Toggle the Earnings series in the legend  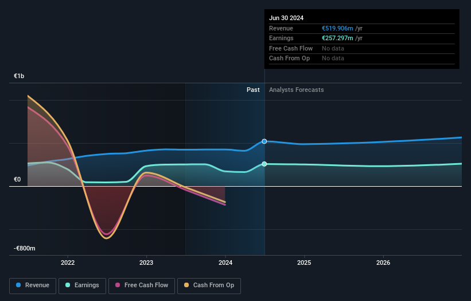coord(82,285)
